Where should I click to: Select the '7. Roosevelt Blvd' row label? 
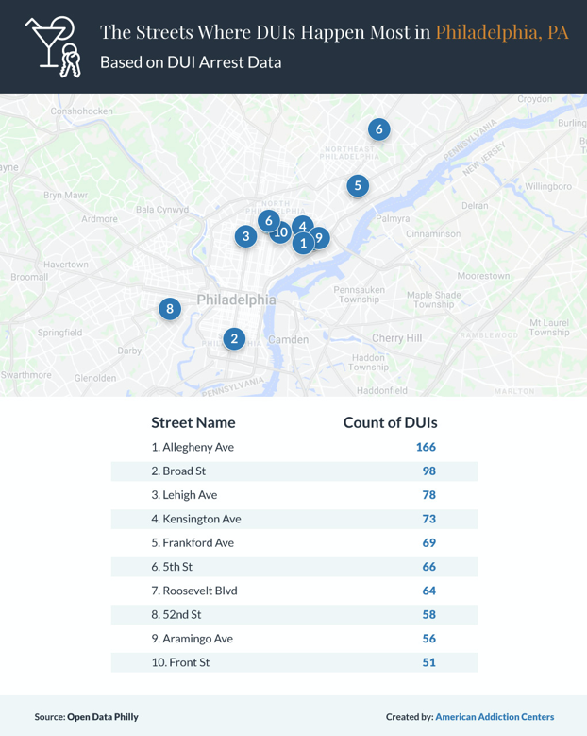click(x=194, y=591)
